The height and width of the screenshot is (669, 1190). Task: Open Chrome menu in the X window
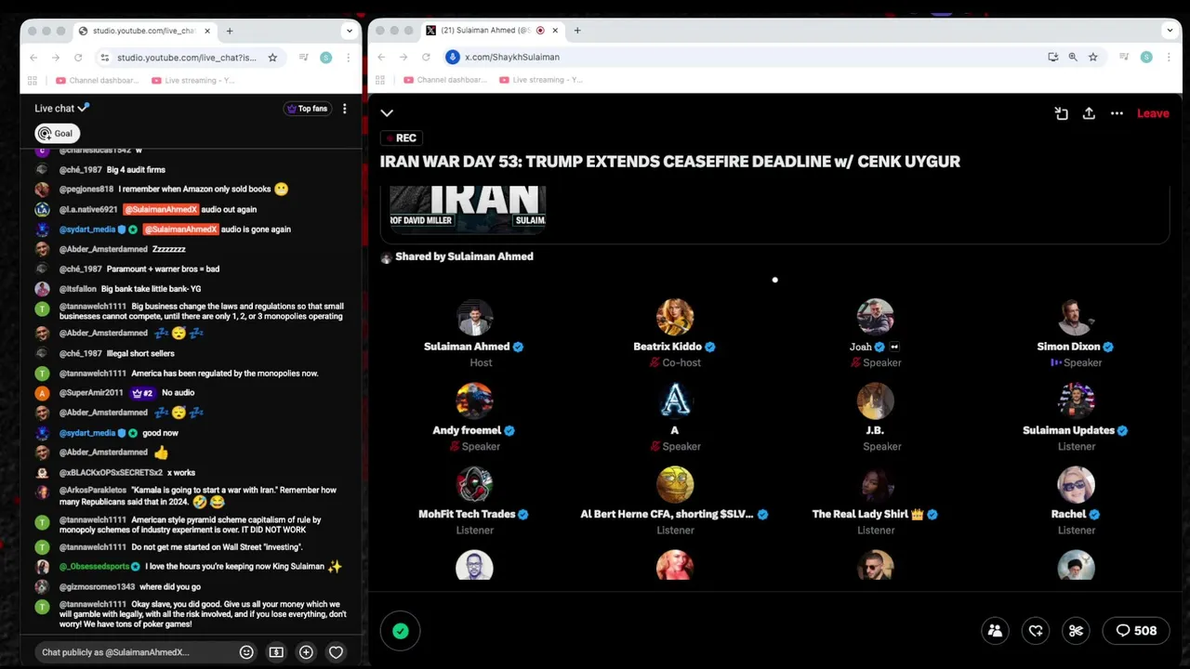point(1170,57)
